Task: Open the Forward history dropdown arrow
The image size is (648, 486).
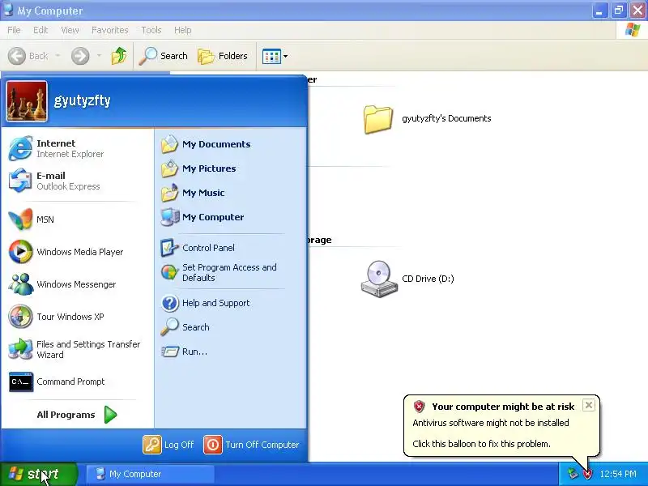Action: point(99,56)
